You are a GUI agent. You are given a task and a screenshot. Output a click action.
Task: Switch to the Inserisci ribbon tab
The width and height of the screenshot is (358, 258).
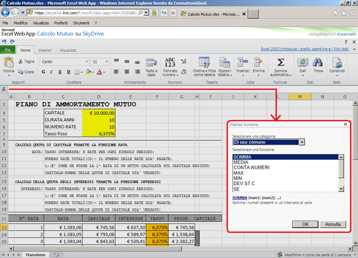coord(45,50)
